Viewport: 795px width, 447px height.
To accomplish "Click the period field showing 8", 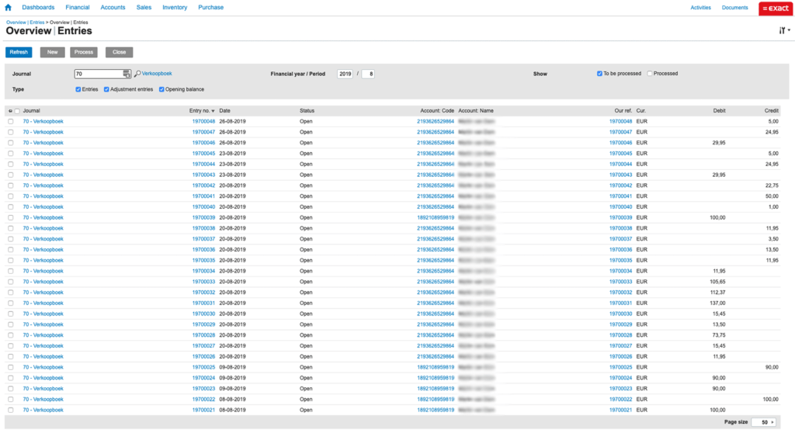I will tap(369, 74).
